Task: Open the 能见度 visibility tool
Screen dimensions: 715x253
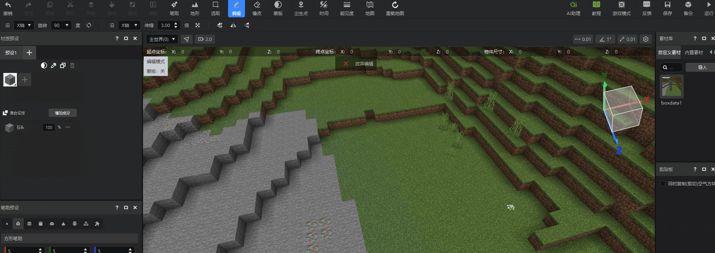Action: pyautogui.click(x=347, y=8)
